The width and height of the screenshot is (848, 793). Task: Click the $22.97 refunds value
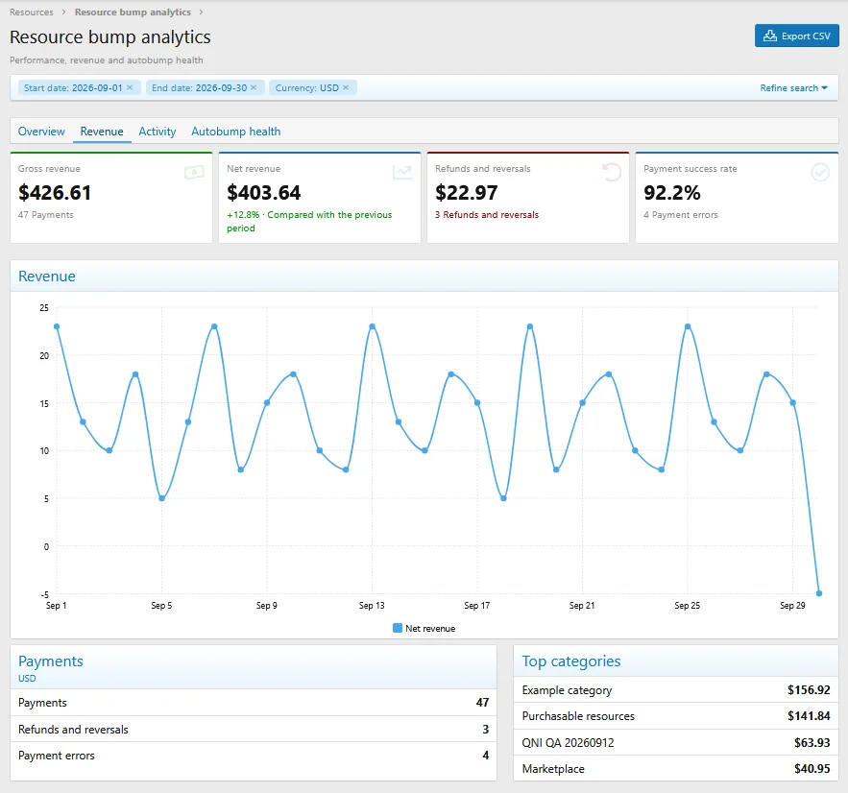coord(466,192)
